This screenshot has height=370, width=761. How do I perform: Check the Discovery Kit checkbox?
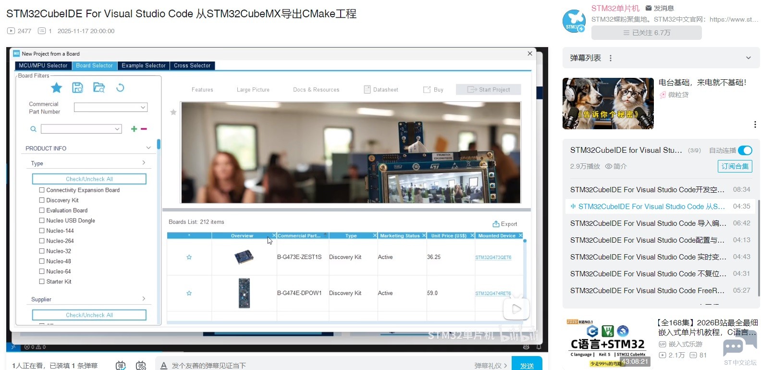tap(42, 200)
